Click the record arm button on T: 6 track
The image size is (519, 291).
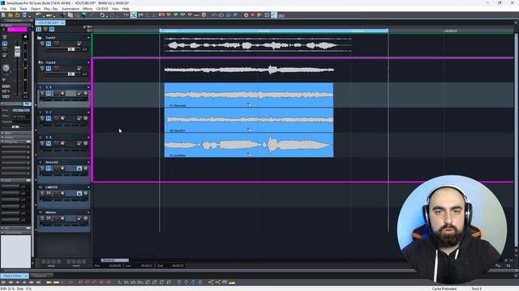click(56, 94)
